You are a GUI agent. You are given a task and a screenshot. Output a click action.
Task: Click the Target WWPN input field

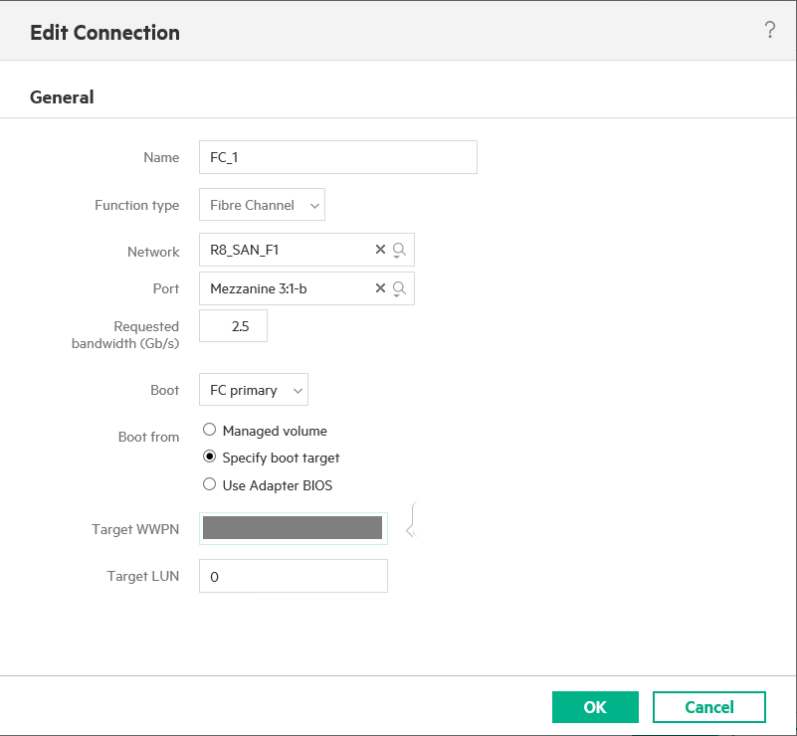click(294, 529)
